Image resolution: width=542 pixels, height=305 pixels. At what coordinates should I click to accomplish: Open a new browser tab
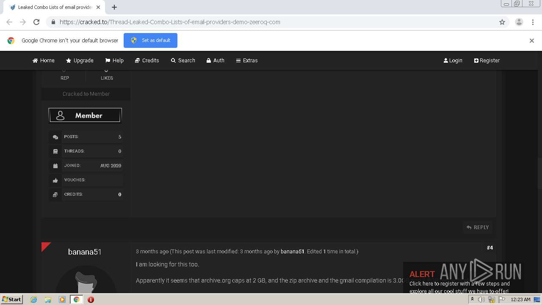click(114, 7)
